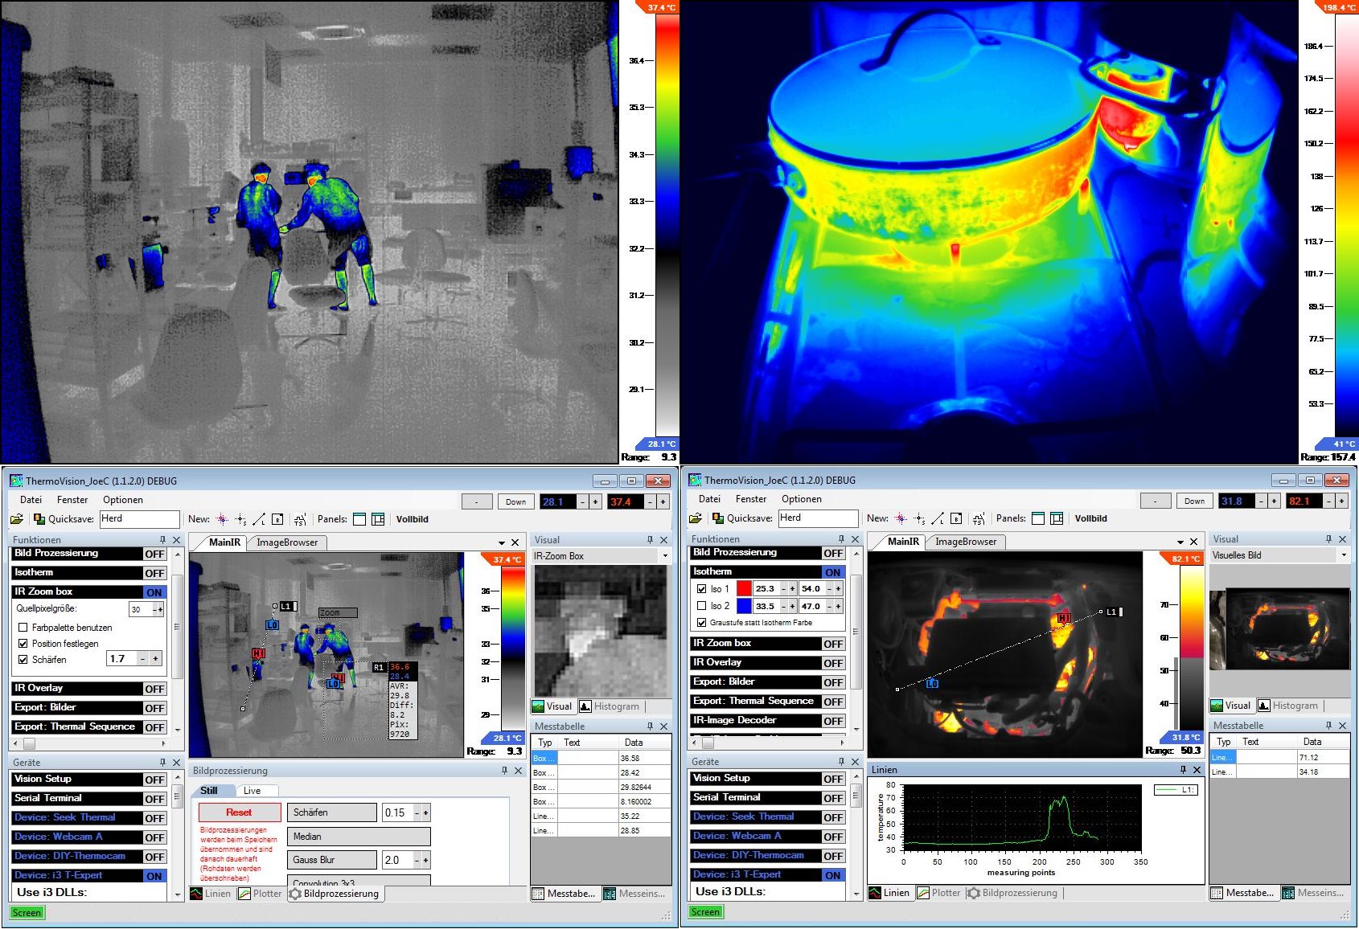Image resolution: width=1359 pixels, height=929 pixels.
Task: Enable the Farbpalette benutzen checkbox
Action: click(23, 628)
